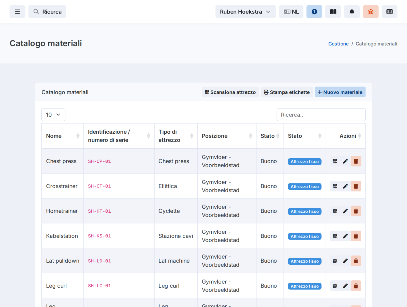Screen dimensions: 407x307
Task: Click Attrezzo fisso badge in Crosstrainer row
Action: pyautogui.click(x=304, y=186)
